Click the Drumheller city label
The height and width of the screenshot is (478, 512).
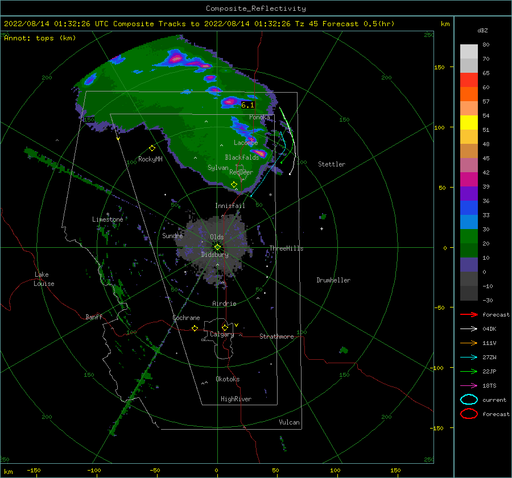click(x=333, y=280)
